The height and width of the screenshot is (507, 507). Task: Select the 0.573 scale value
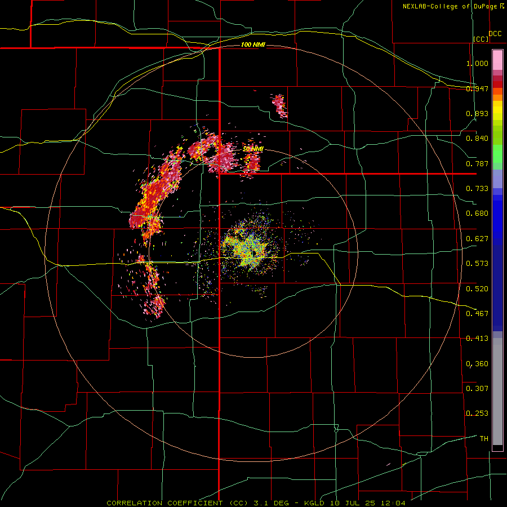point(477,264)
